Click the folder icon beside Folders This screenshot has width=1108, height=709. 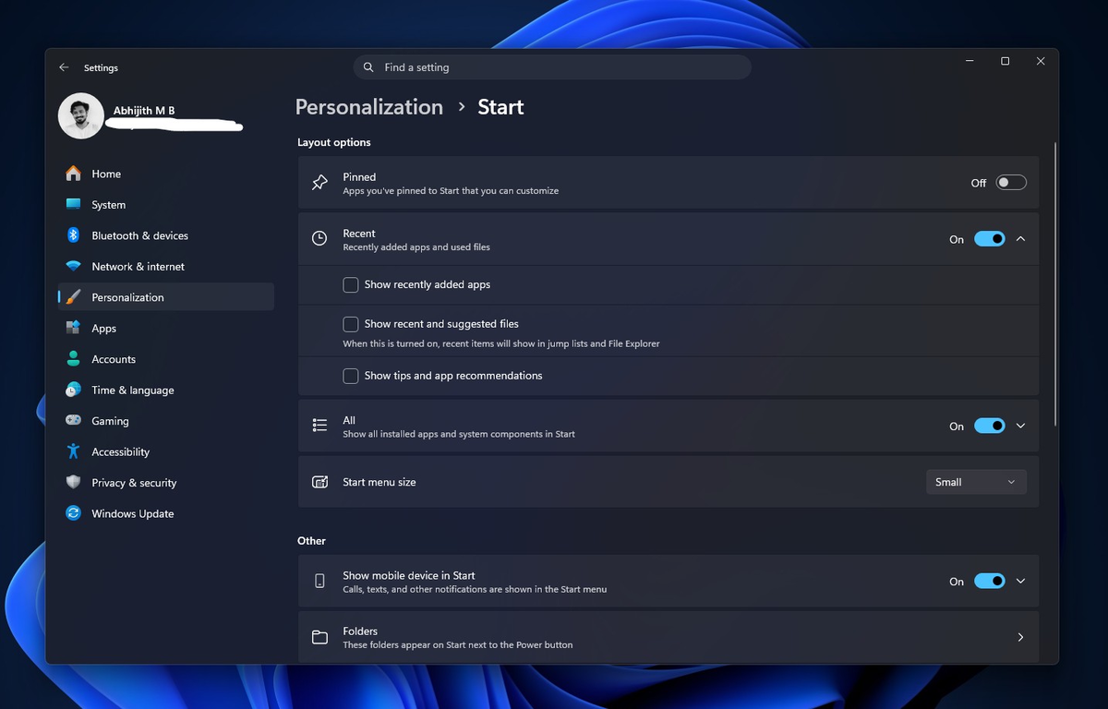click(319, 637)
